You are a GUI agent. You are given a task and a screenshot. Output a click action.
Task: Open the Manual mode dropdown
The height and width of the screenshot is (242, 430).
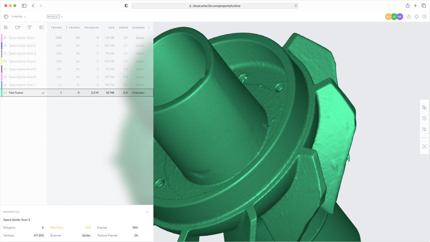coord(55,17)
